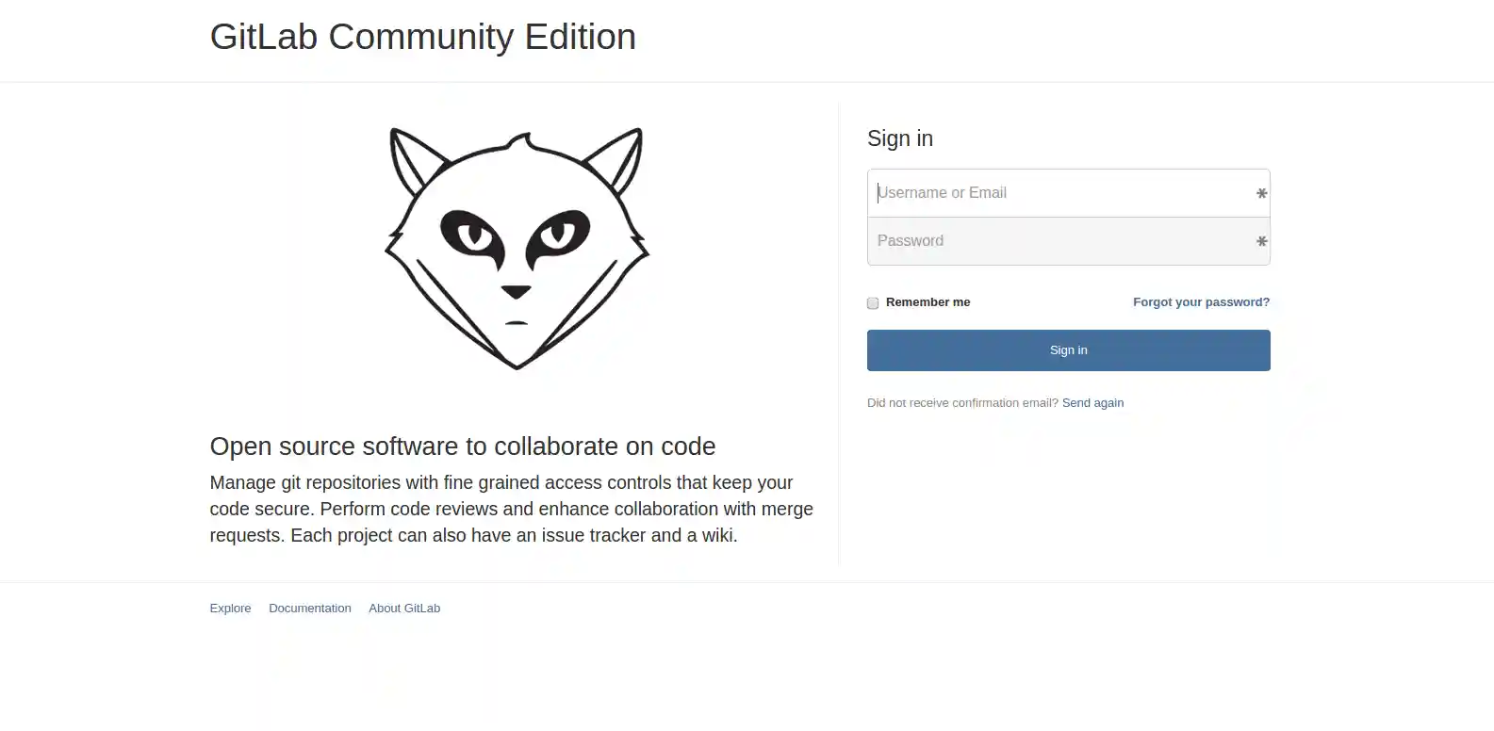Uncheck Remember me after enabling it

click(872, 302)
